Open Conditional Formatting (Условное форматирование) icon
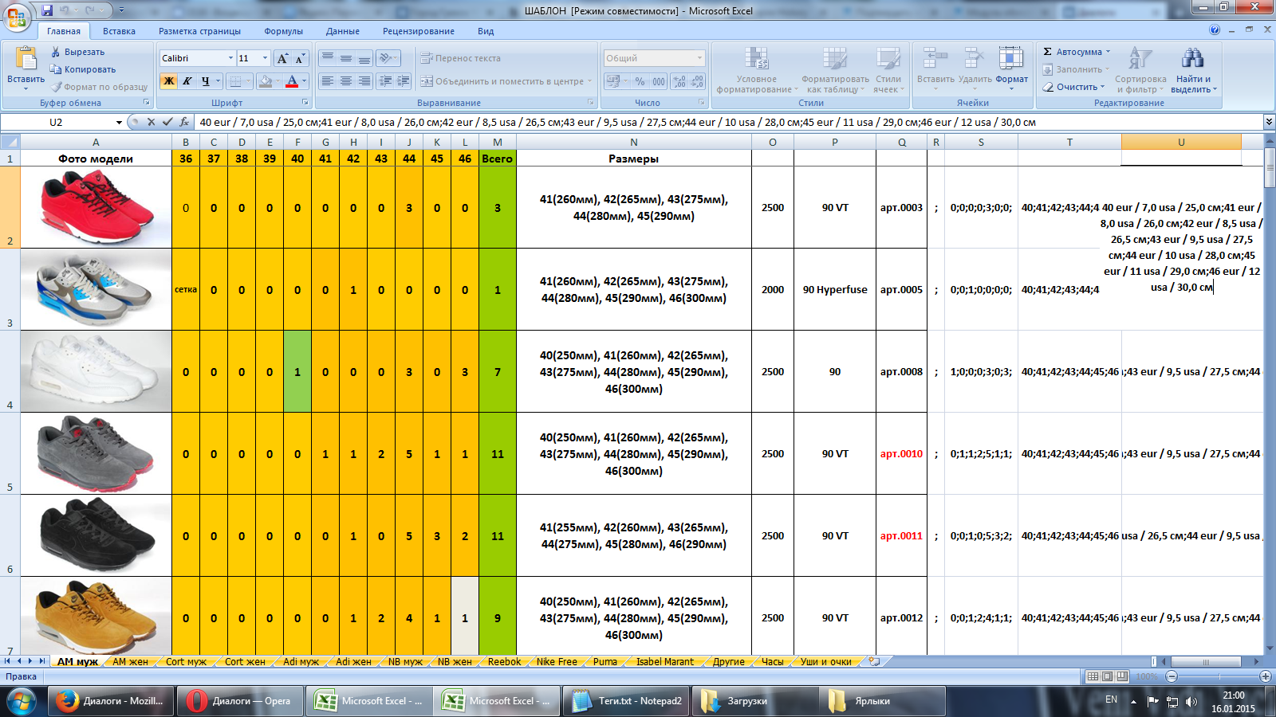 click(755, 60)
